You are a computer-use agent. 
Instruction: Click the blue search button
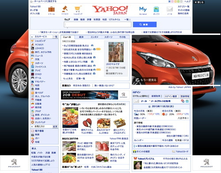[145, 25]
